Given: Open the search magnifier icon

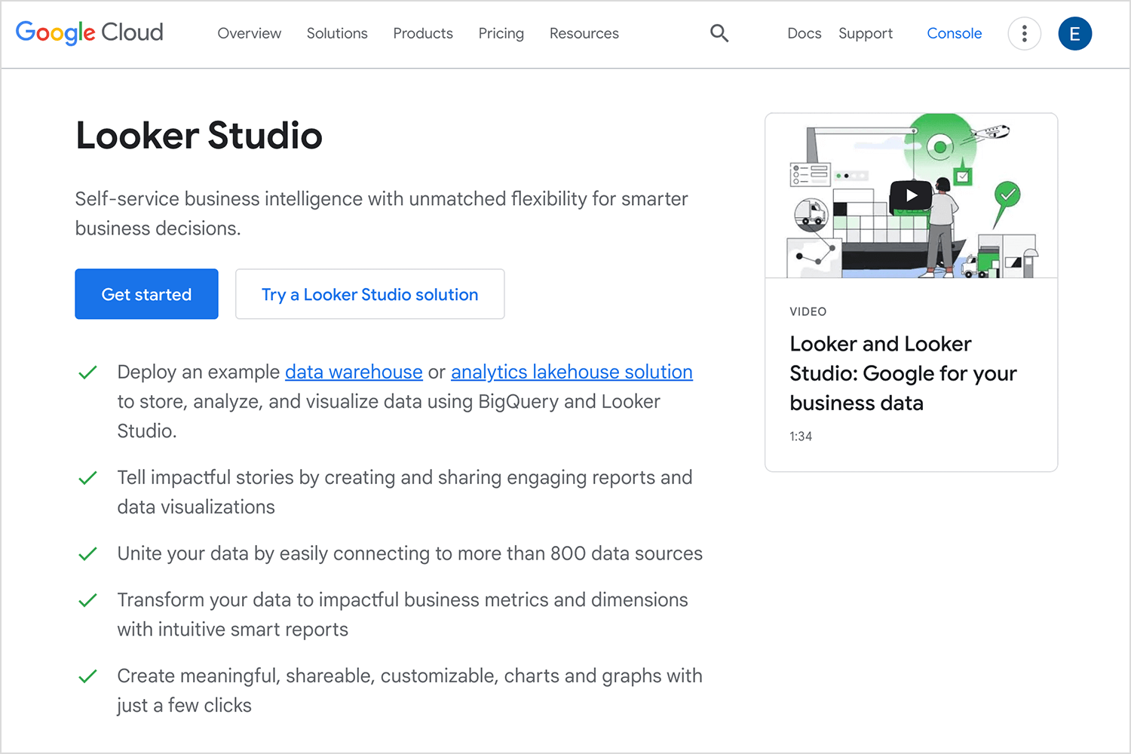Looking at the screenshot, I should (x=719, y=33).
